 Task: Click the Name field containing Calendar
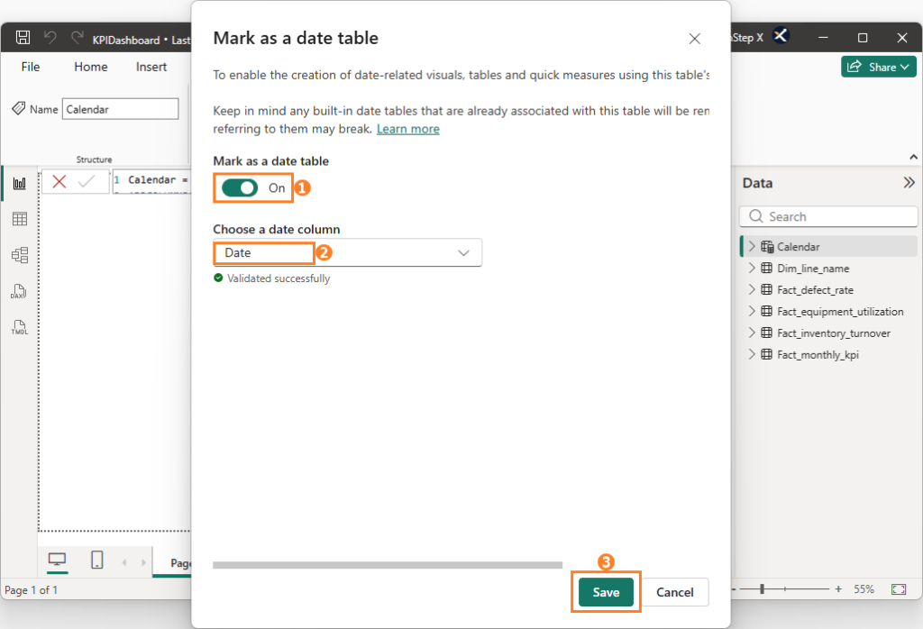120,109
